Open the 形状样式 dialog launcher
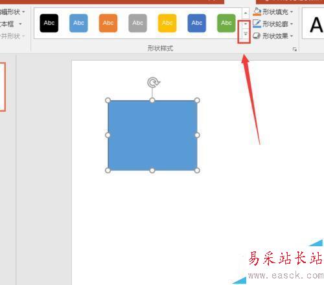324x285 pixels. pyautogui.click(x=294, y=49)
